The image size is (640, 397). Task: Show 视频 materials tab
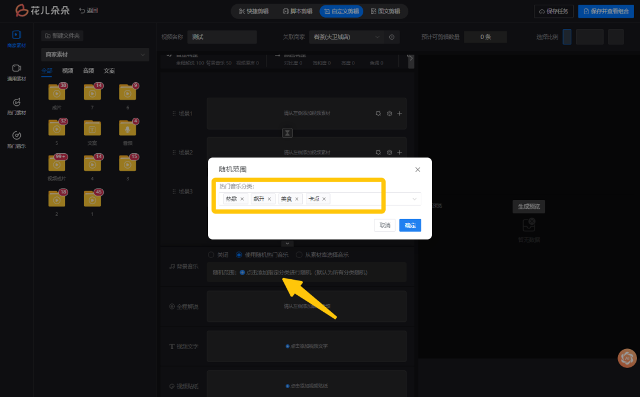click(68, 71)
